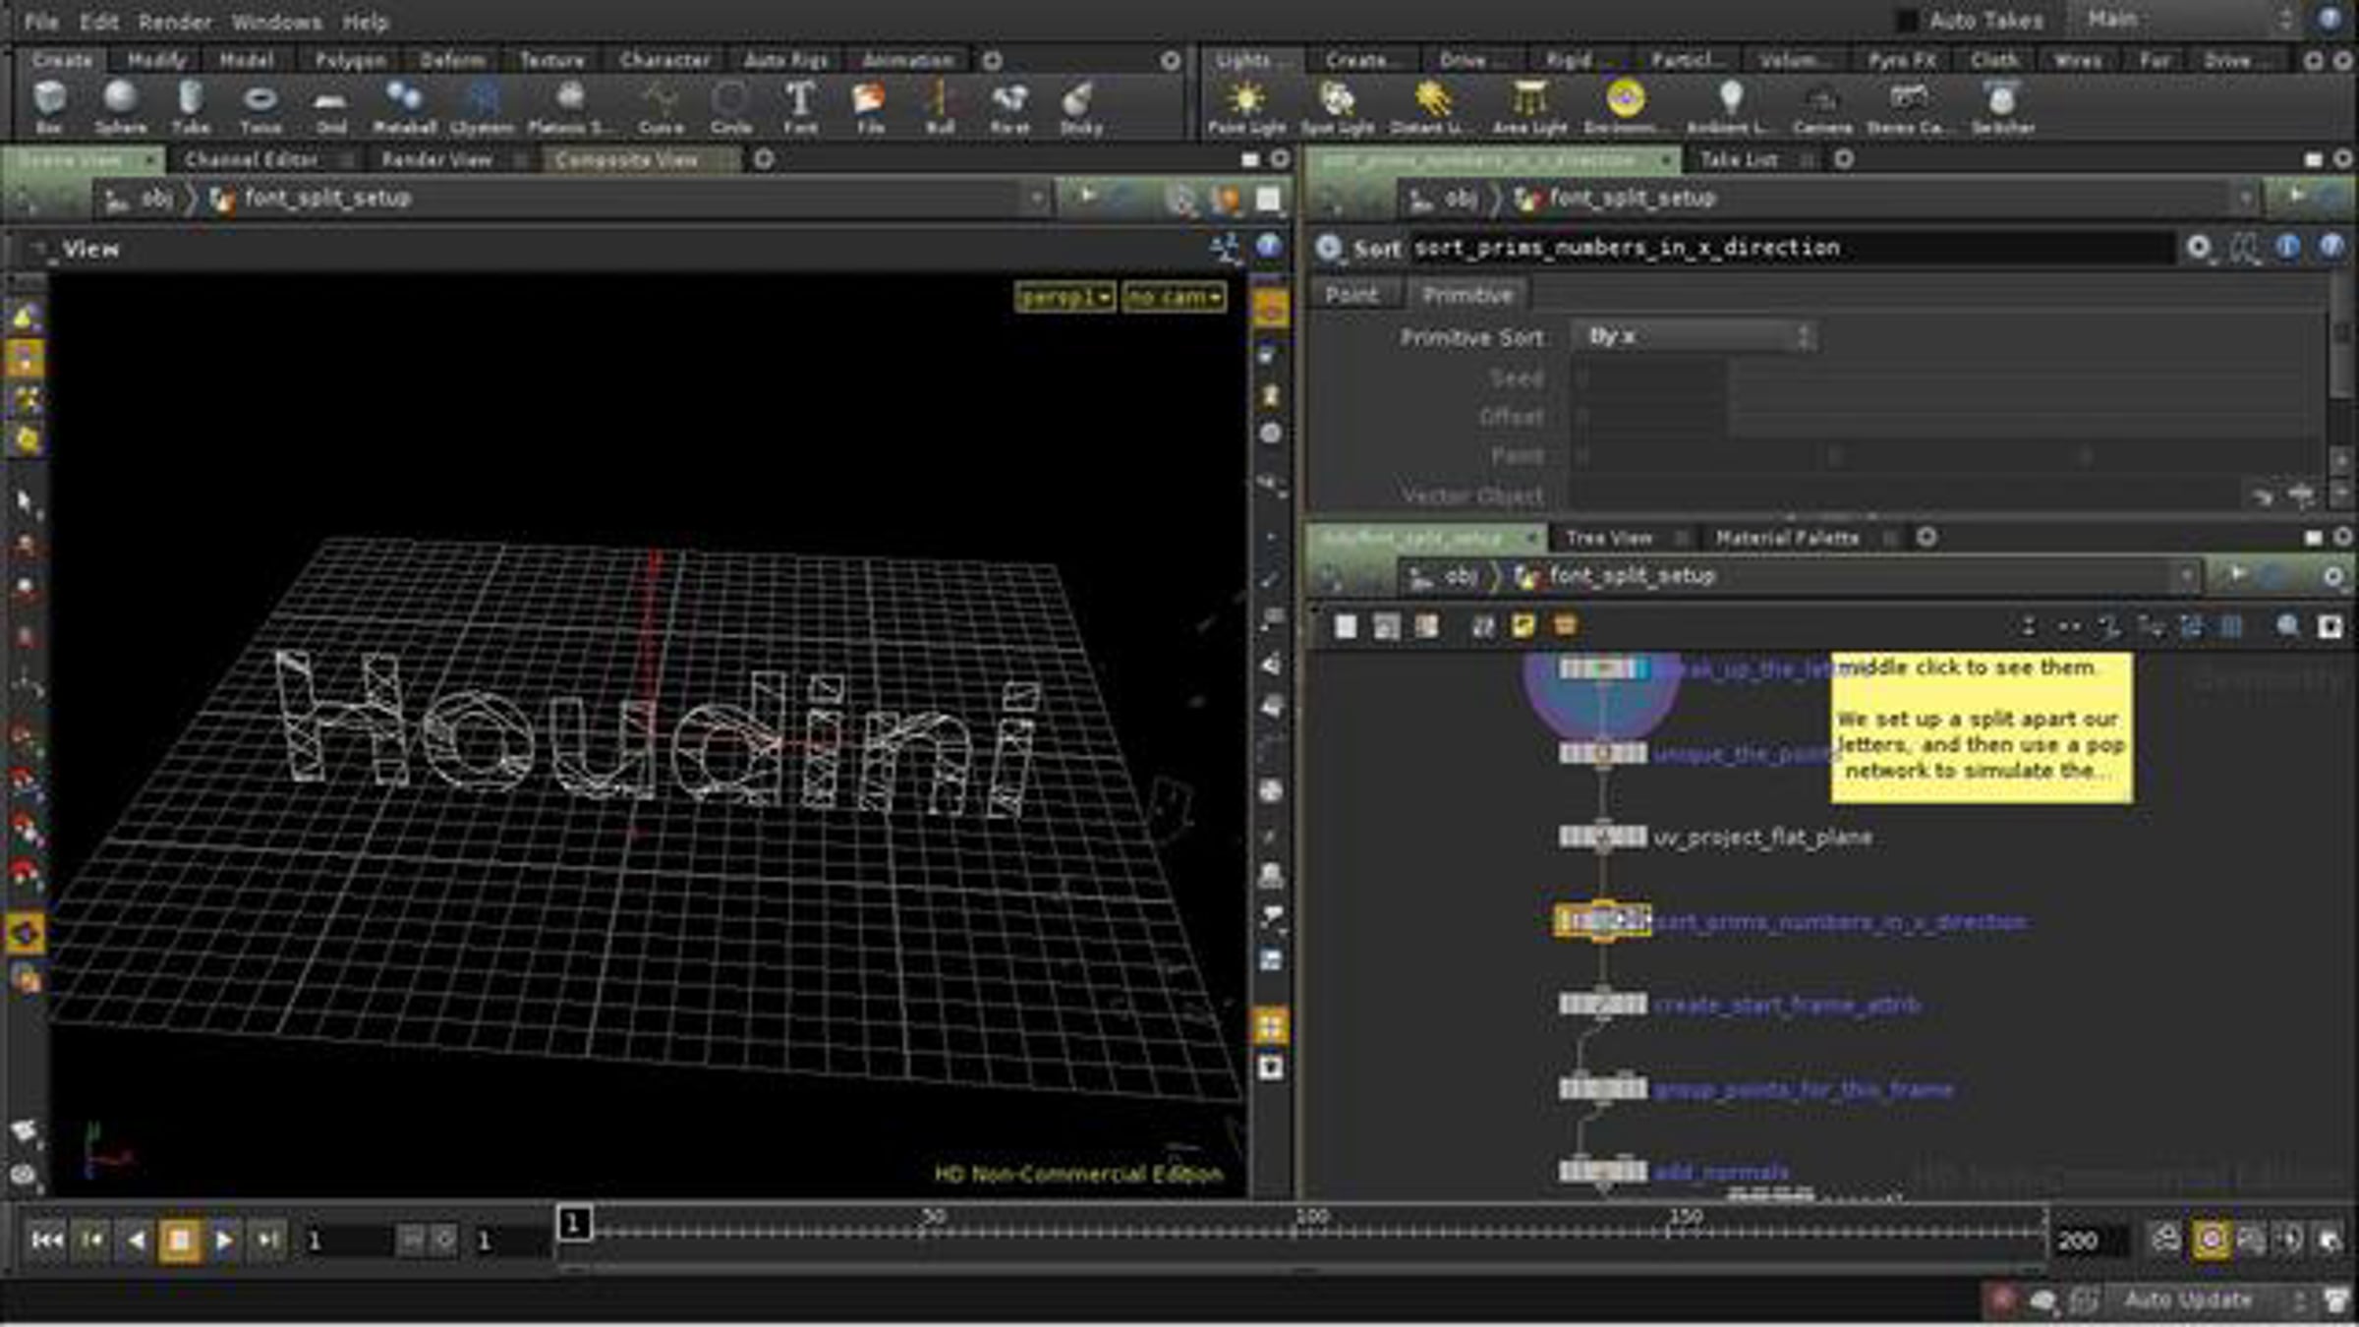Stop playback with the orange button
The image size is (2359, 1327).
coord(180,1240)
